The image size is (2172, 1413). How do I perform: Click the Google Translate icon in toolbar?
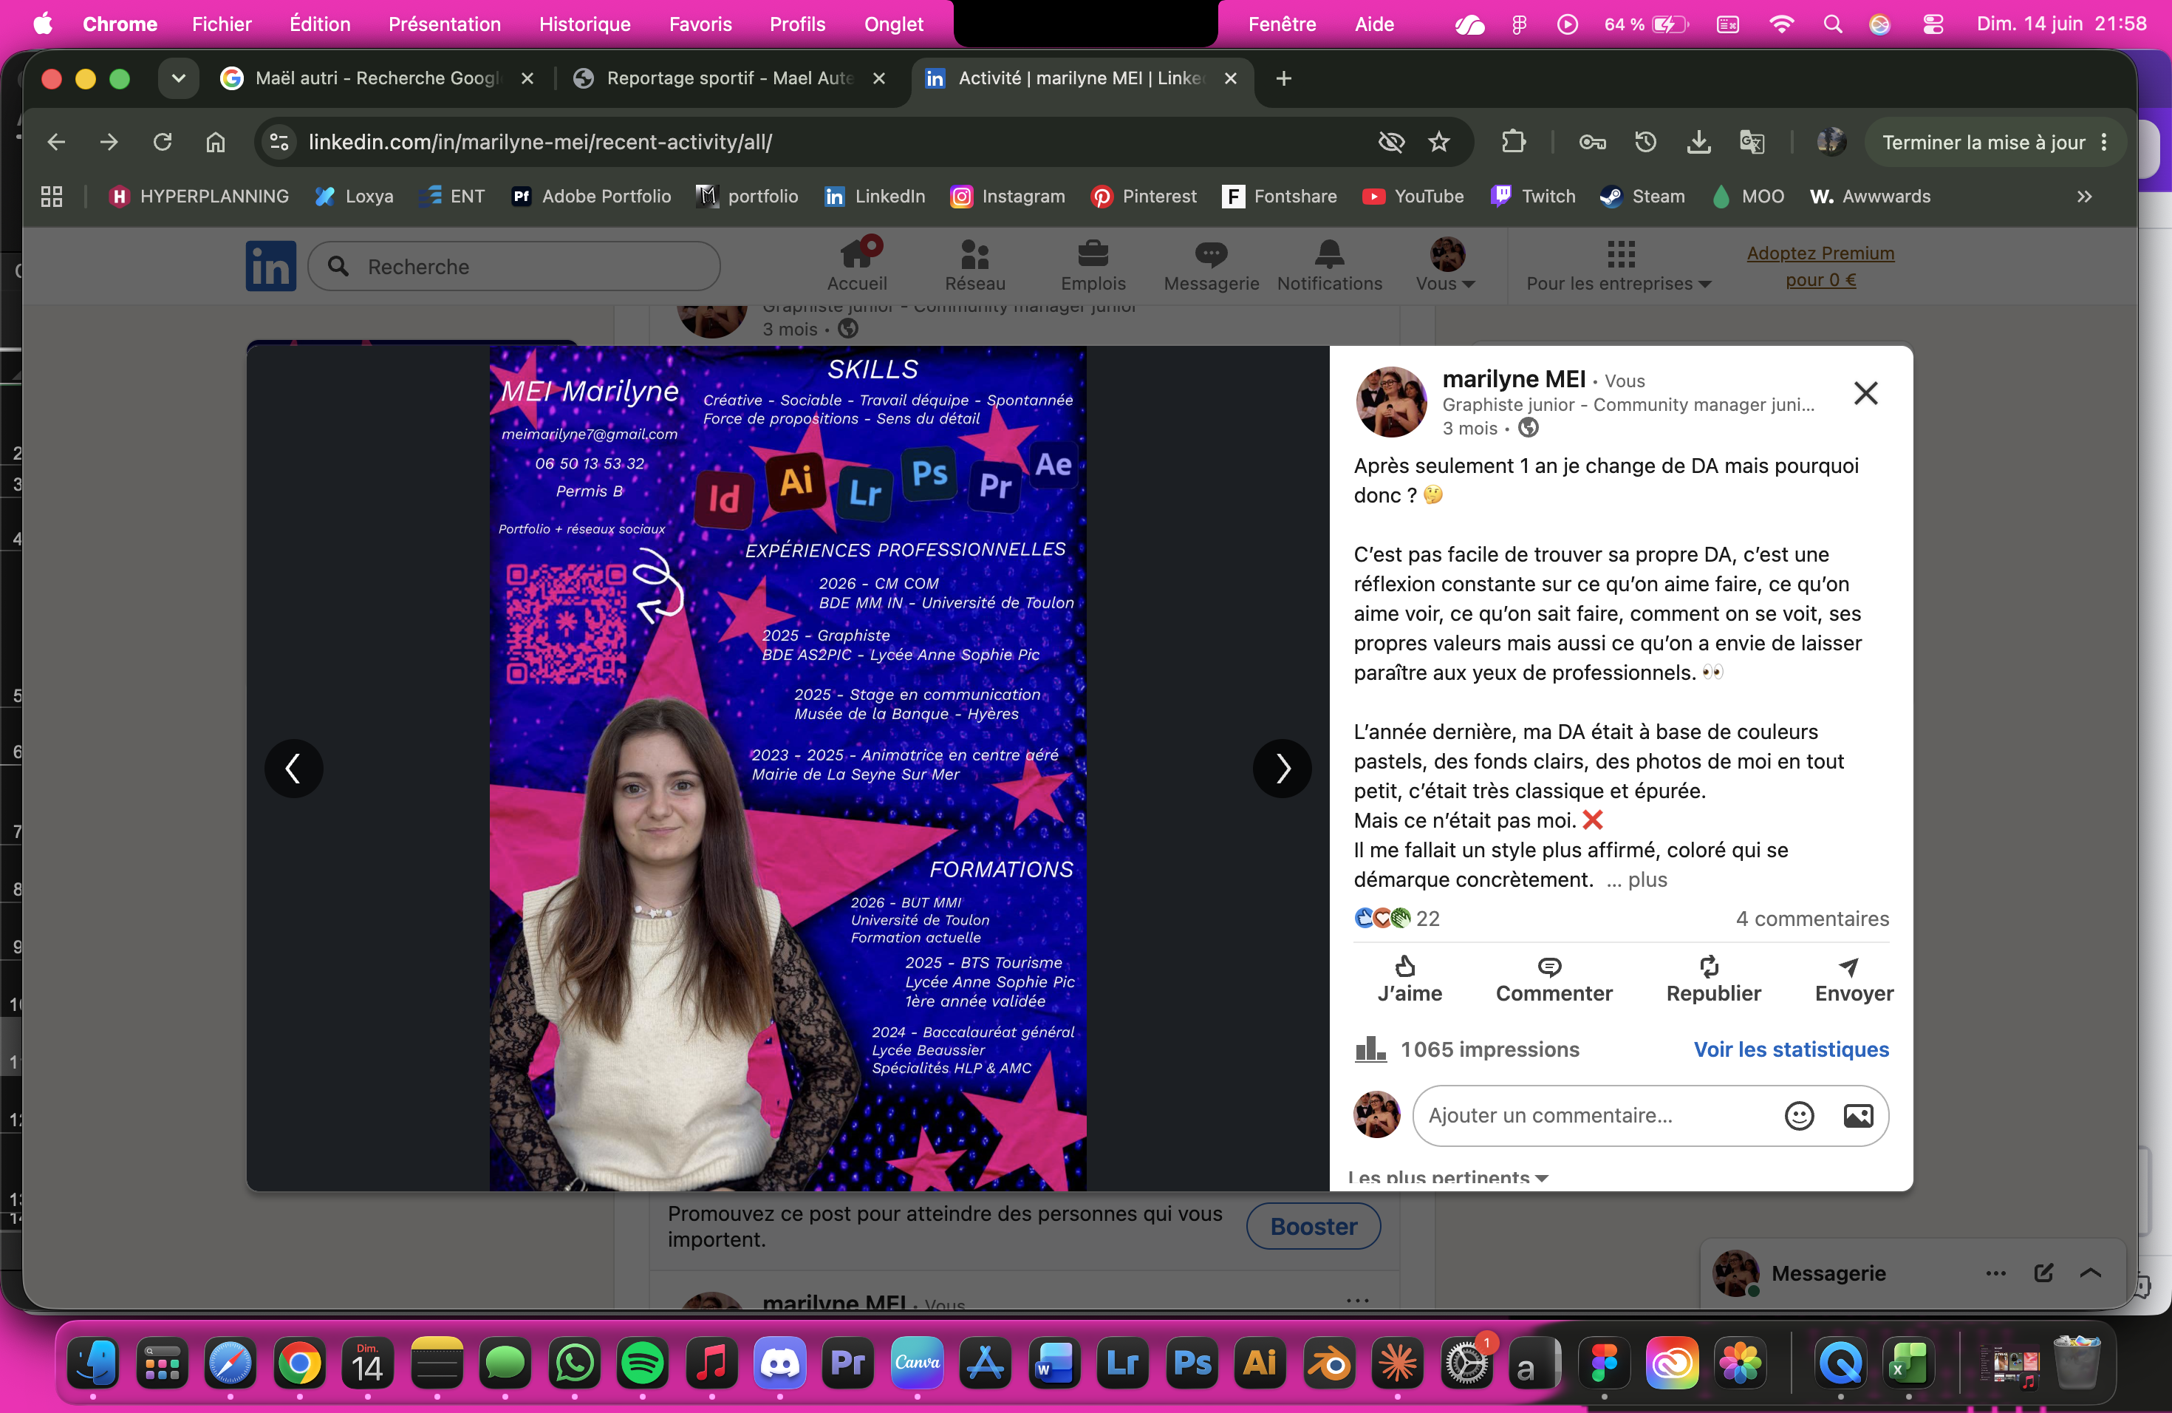coord(1752,141)
